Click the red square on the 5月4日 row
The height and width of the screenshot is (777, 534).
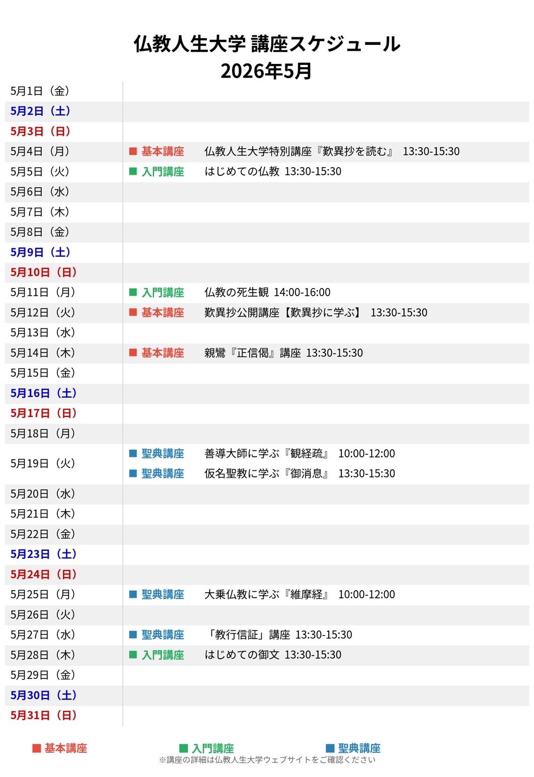(133, 152)
